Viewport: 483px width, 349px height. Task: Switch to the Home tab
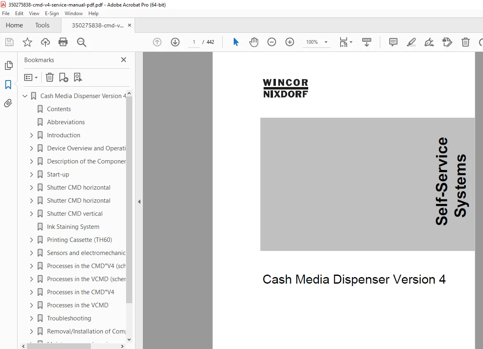[x=14, y=25]
